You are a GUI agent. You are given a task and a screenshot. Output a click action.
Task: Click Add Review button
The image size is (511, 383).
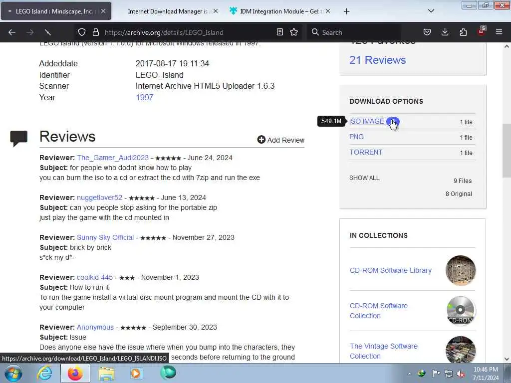(280, 140)
